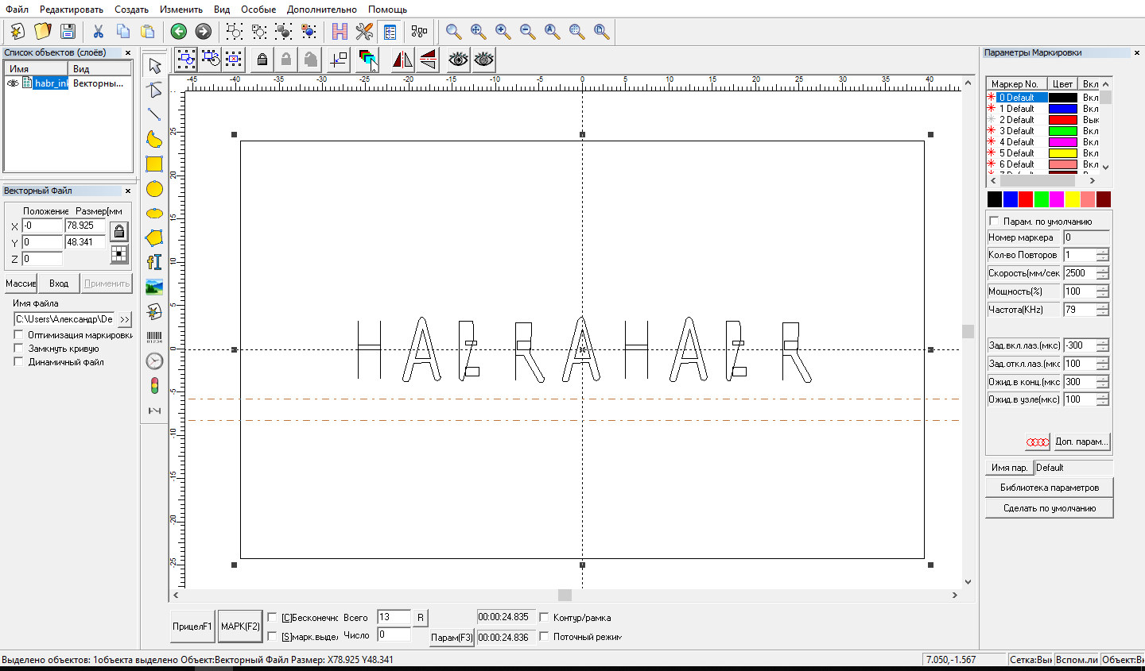The width and height of the screenshot is (1145, 671).
Task: Enable [S]марк.выдел checkbox
Action: [x=273, y=636]
